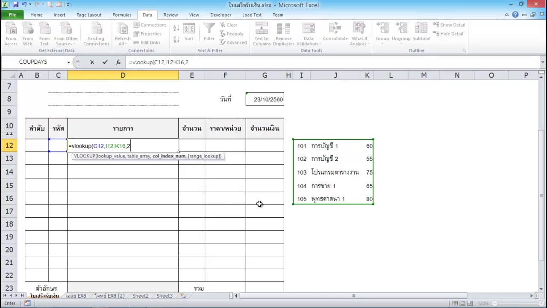Click Hide Detail in Outline group
547x308 pixels.
tap(448, 34)
